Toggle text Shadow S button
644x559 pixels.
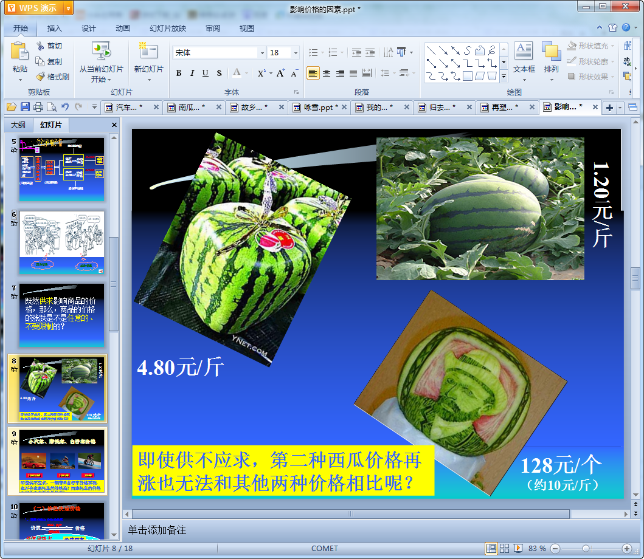(x=219, y=73)
